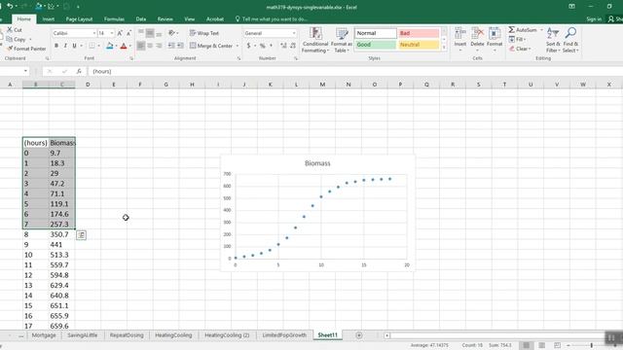This screenshot has height=350, width=623.
Task: Apply Accounting dollar format
Action: (249, 46)
